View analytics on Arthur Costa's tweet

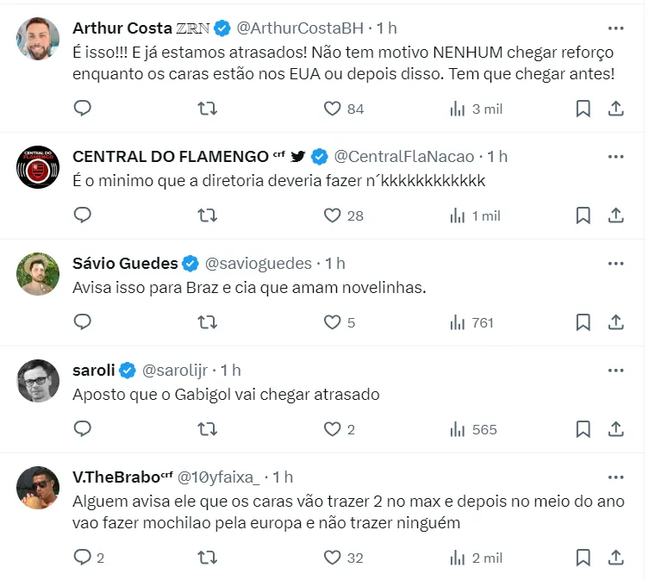coord(458,109)
